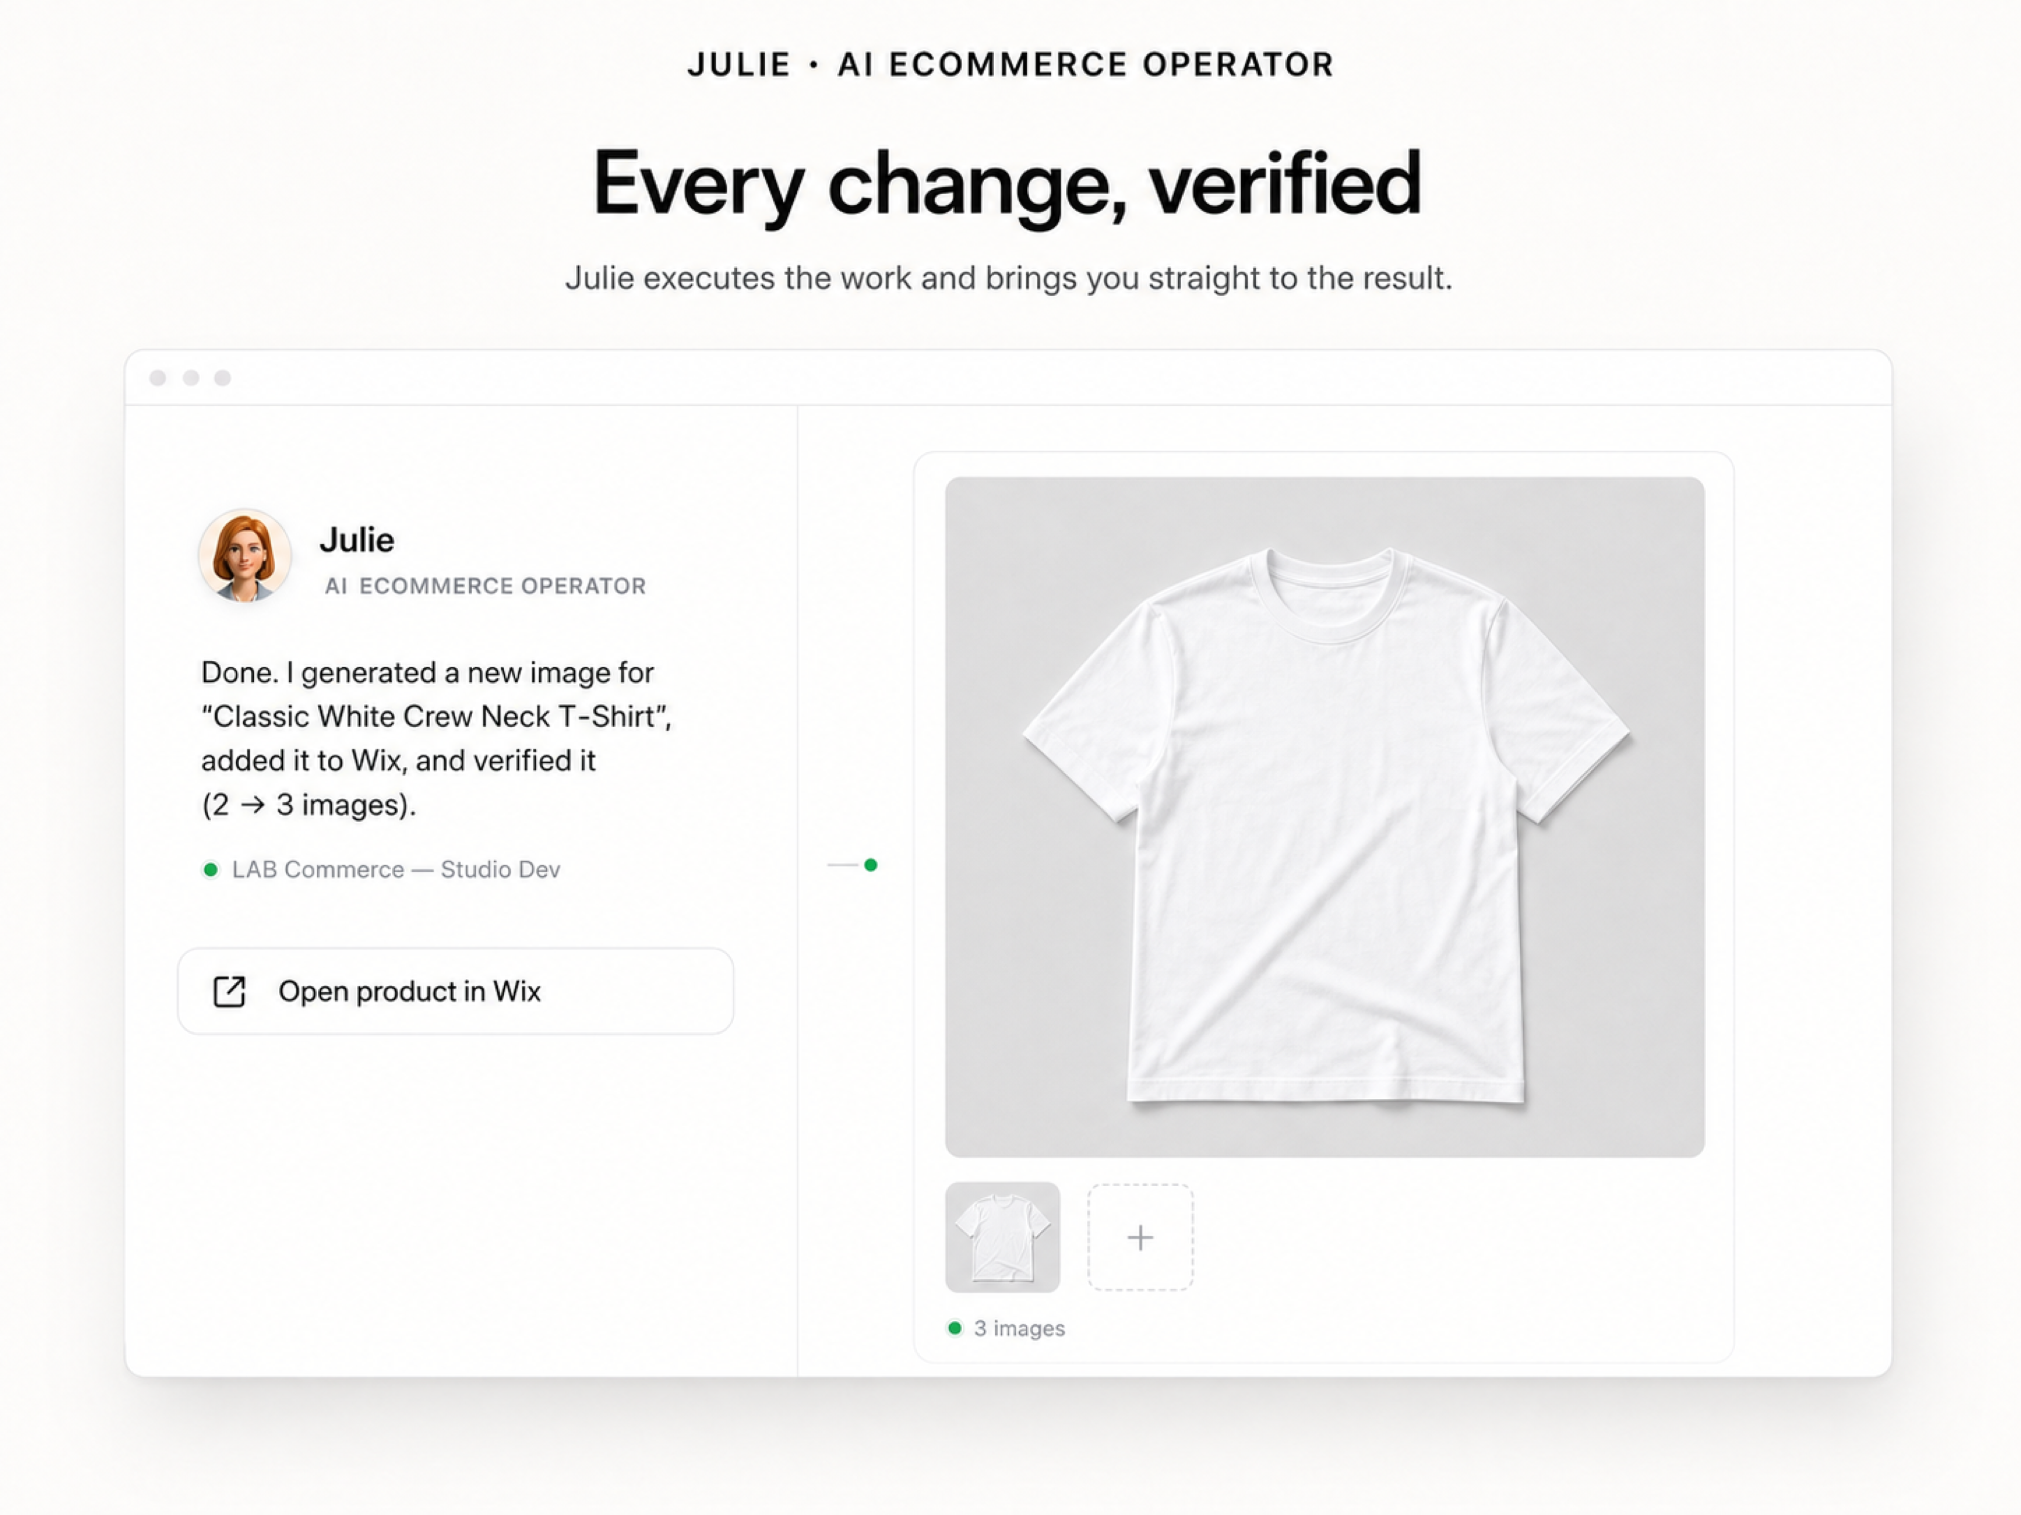Open product in Wix
Screen dimensions: 2021x1515
click(x=455, y=991)
